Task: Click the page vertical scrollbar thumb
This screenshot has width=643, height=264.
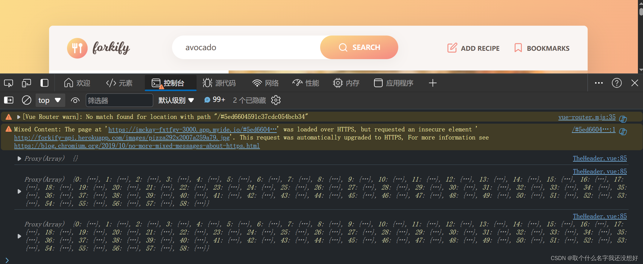Action: pyautogui.click(x=641, y=11)
